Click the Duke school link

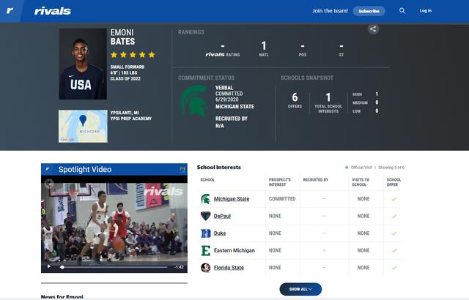(220, 233)
